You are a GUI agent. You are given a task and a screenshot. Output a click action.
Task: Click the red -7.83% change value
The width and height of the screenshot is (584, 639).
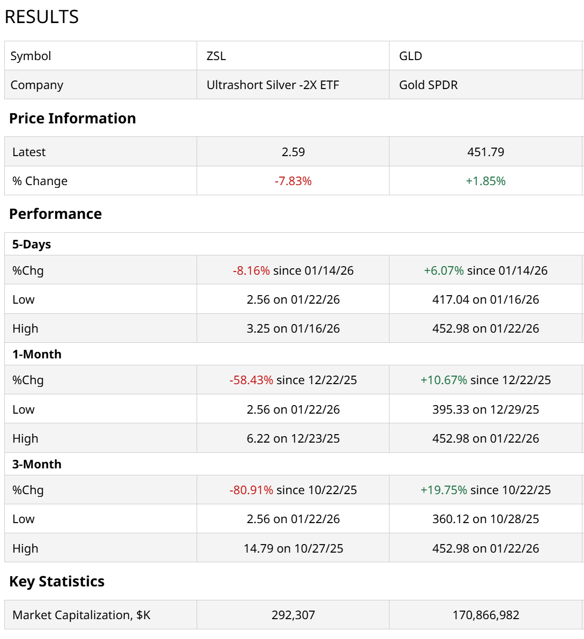pos(293,181)
